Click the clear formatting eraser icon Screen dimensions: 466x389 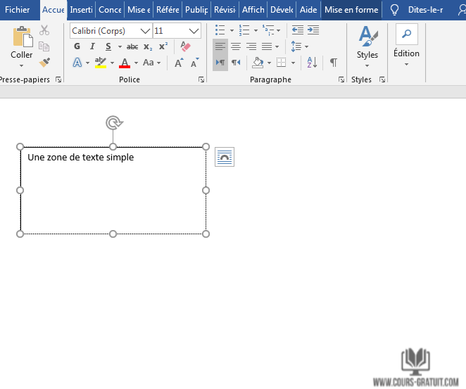coord(185,46)
